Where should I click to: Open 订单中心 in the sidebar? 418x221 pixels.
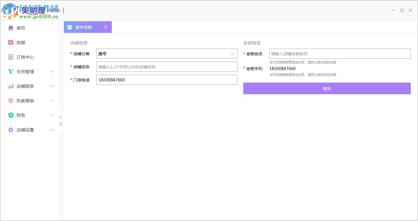coord(25,57)
